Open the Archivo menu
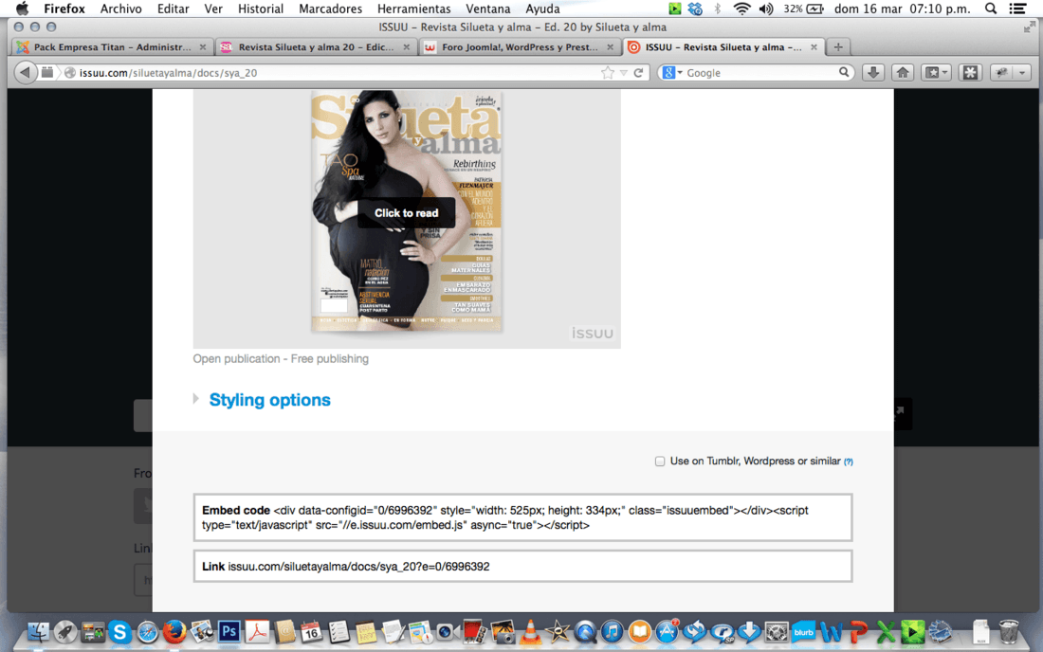Image resolution: width=1043 pixels, height=652 pixels. 120,9
